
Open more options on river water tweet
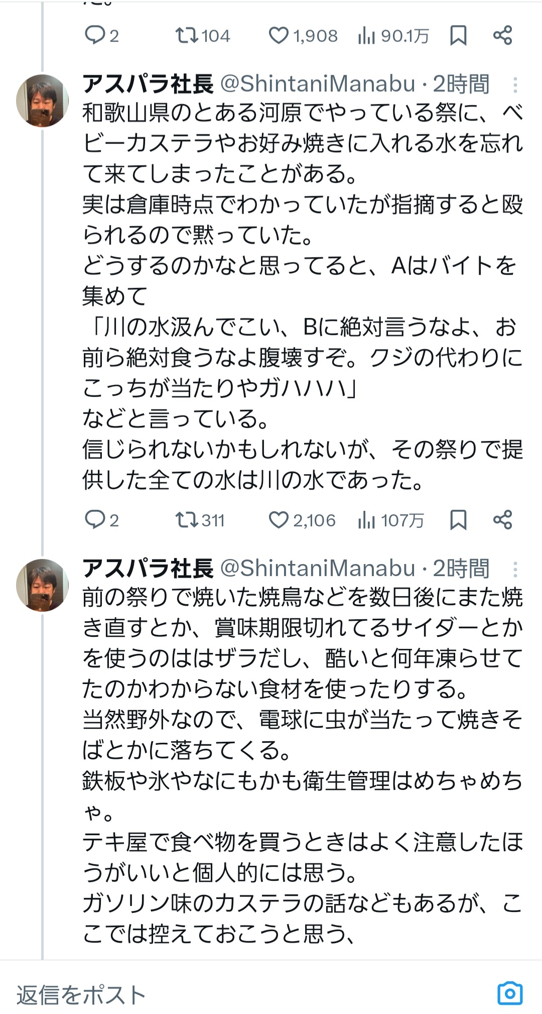point(515,85)
